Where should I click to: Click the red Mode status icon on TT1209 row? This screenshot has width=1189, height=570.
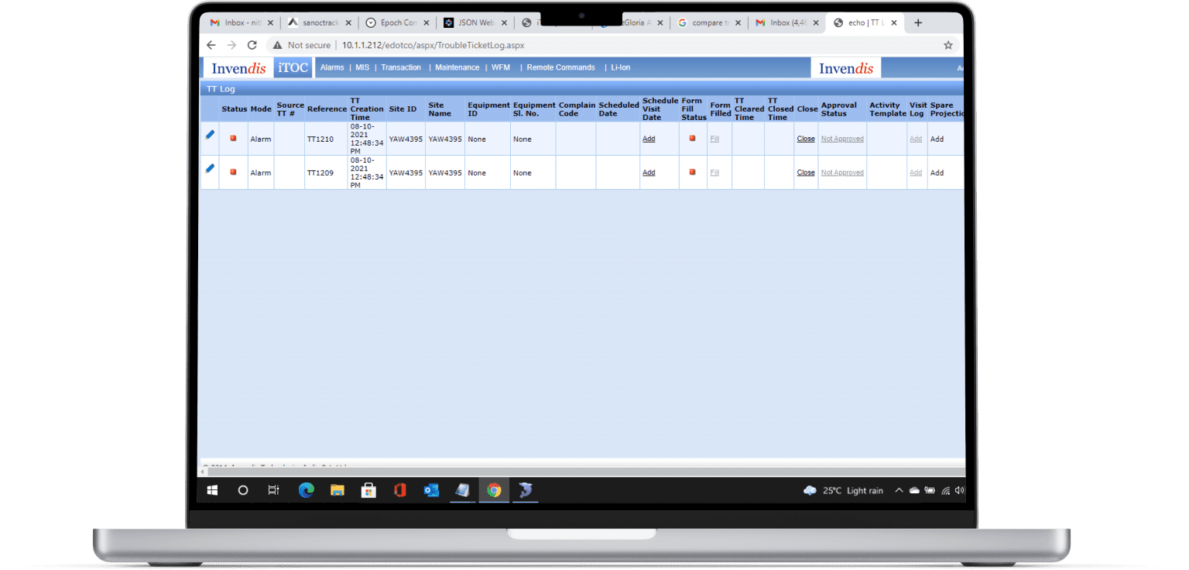[234, 172]
